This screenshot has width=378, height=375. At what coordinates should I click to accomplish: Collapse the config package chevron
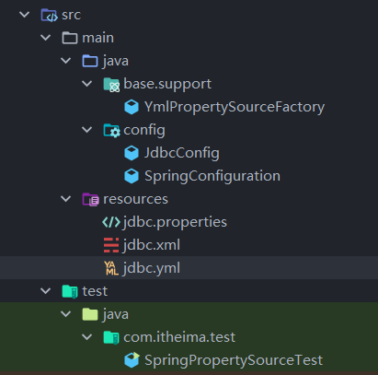87,130
